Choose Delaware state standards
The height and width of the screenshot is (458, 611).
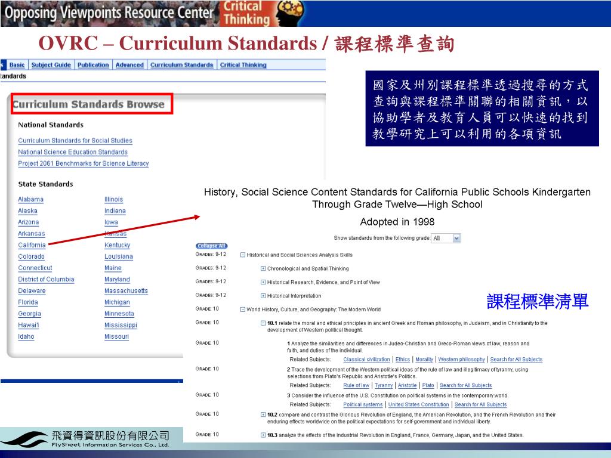point(32,291)
